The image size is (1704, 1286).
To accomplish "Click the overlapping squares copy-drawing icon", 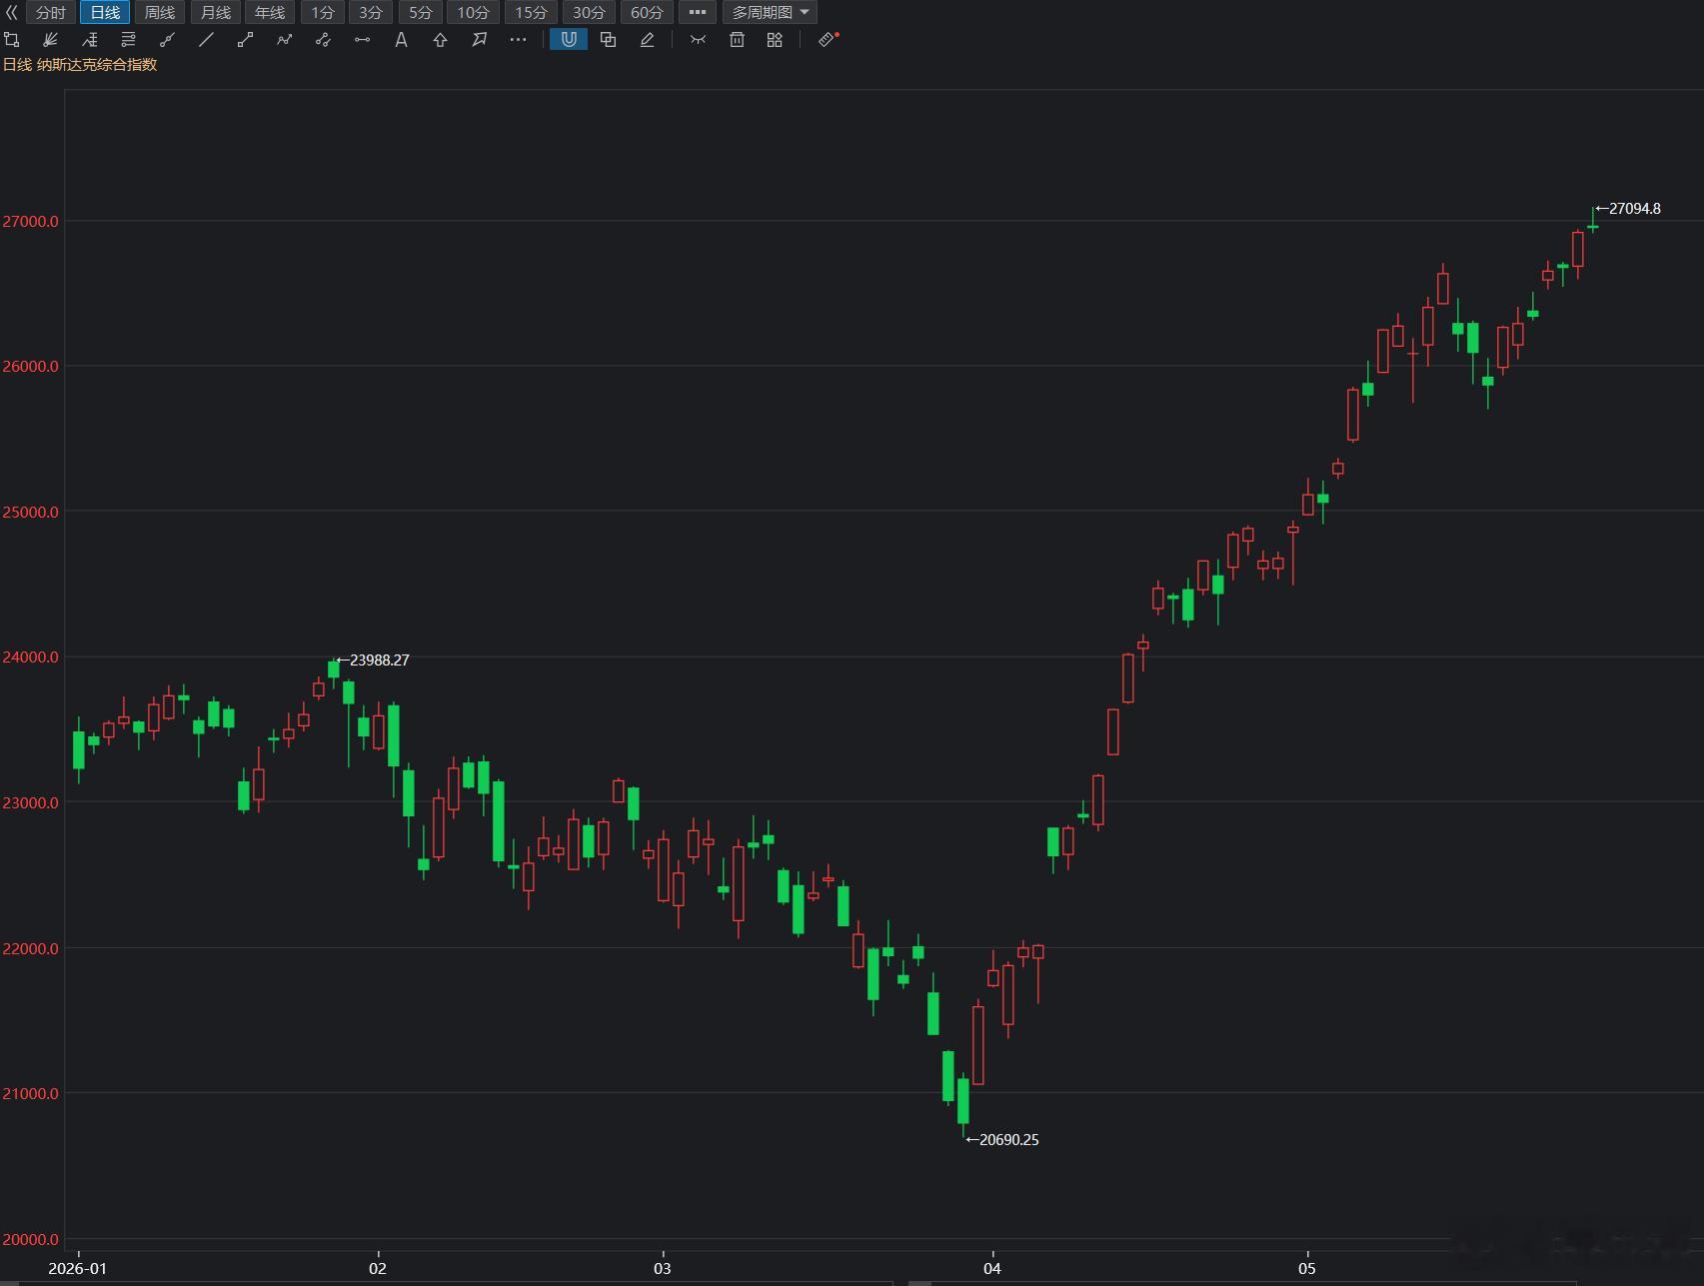I will [x=608, y=40].
